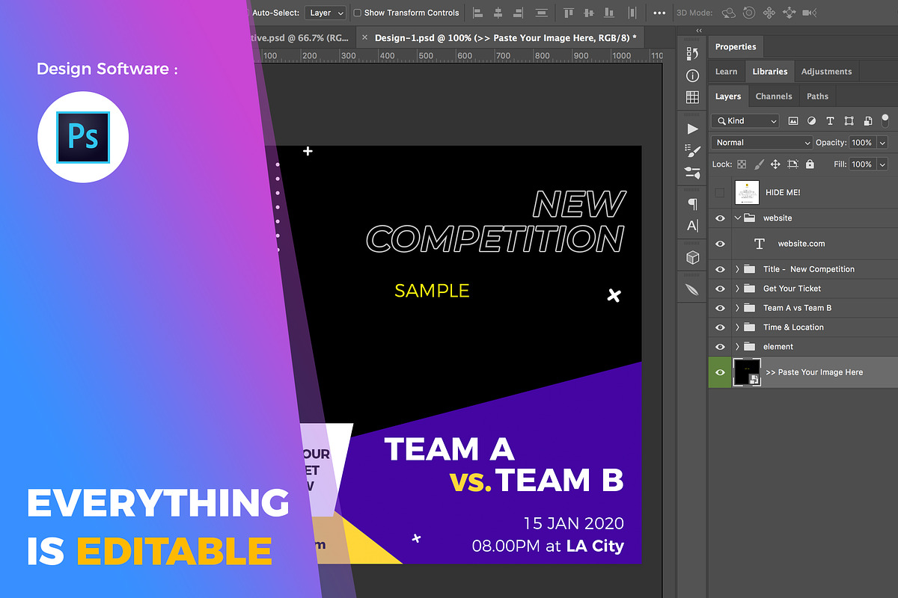Click lock position icon
This screenshot has width=898, height=598.
[775, 164]
